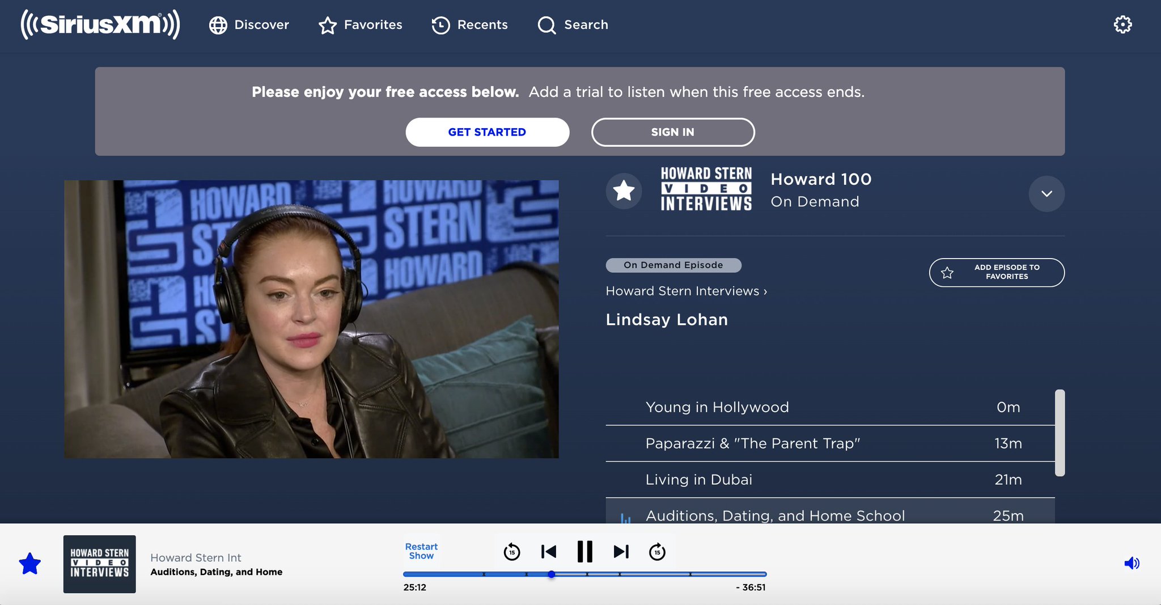1161x605 pixels.
Task: Open the Favorites section
Action: pos(361,25)
